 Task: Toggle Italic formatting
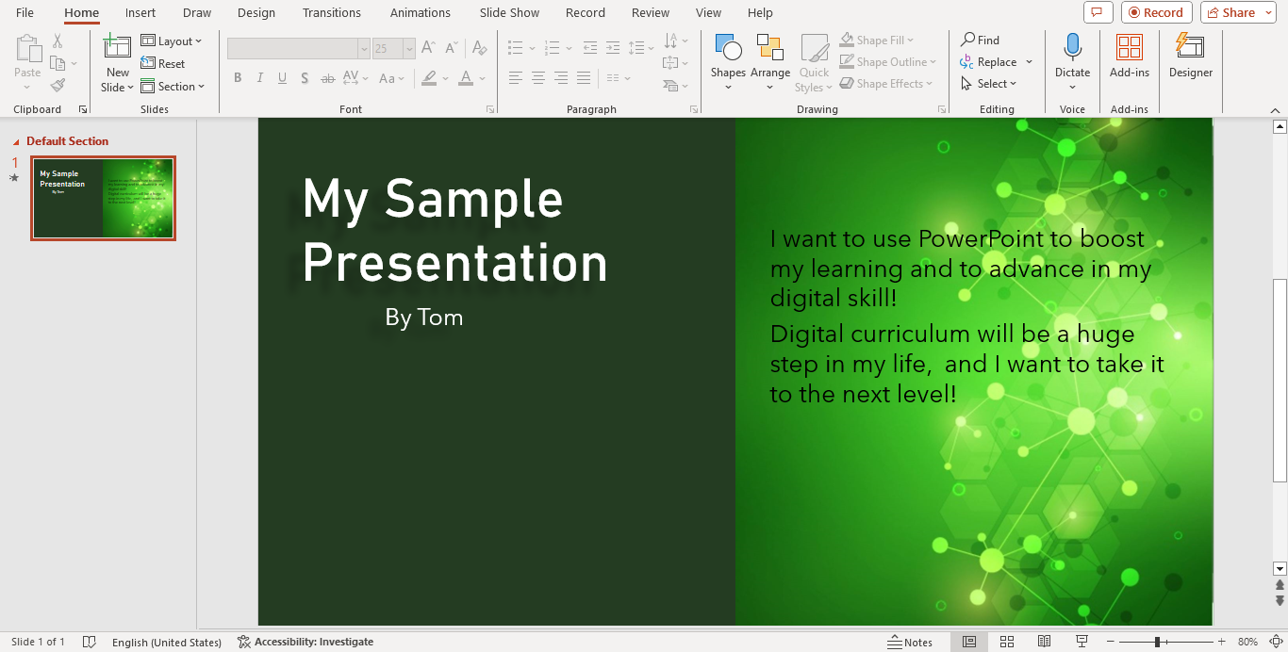pyautogui.click(x=260, y=78)
